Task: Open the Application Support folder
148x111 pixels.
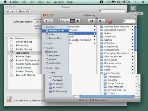Action: click(115, 30)
